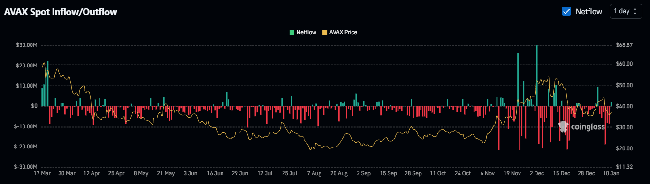This screenshot has width=650, height=184.
Task: Click the $60.00 right axis price label
Action: (x=624, y=64)
